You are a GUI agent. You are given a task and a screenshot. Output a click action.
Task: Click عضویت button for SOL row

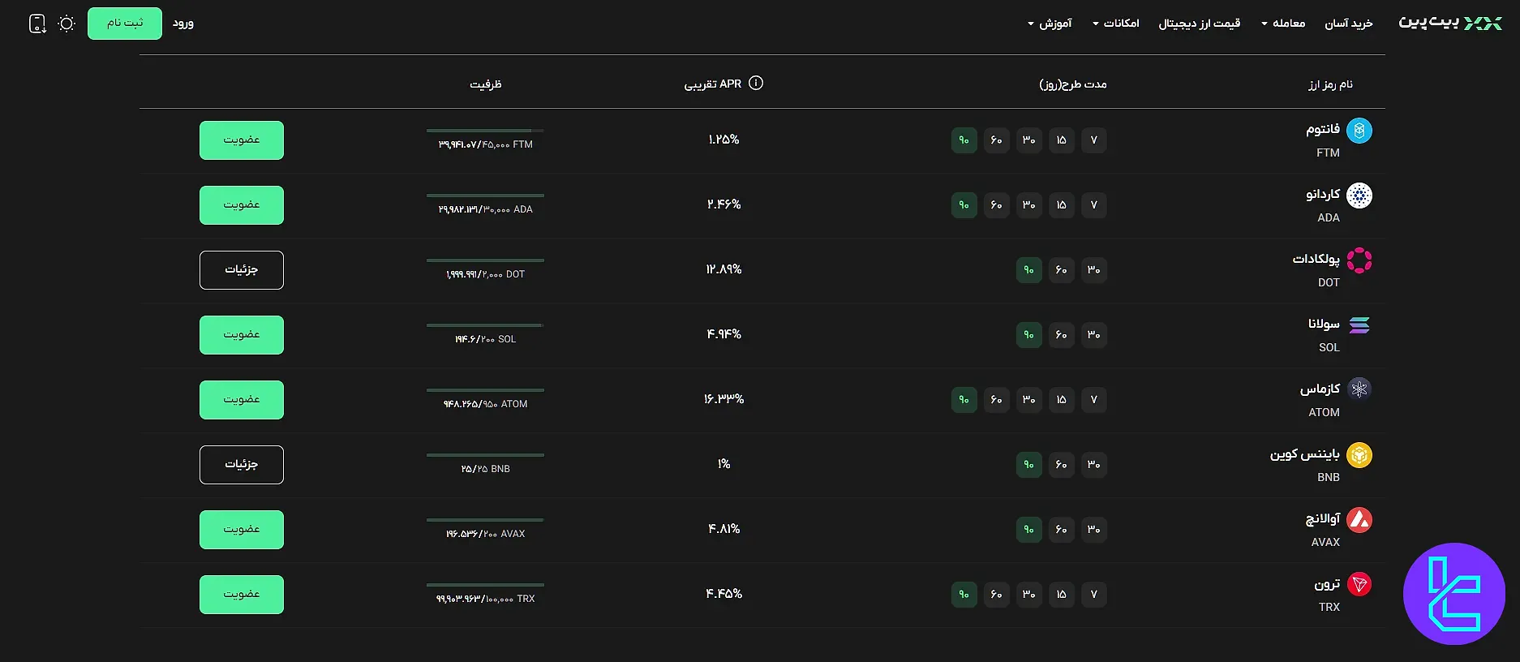[x=242, y=335]
